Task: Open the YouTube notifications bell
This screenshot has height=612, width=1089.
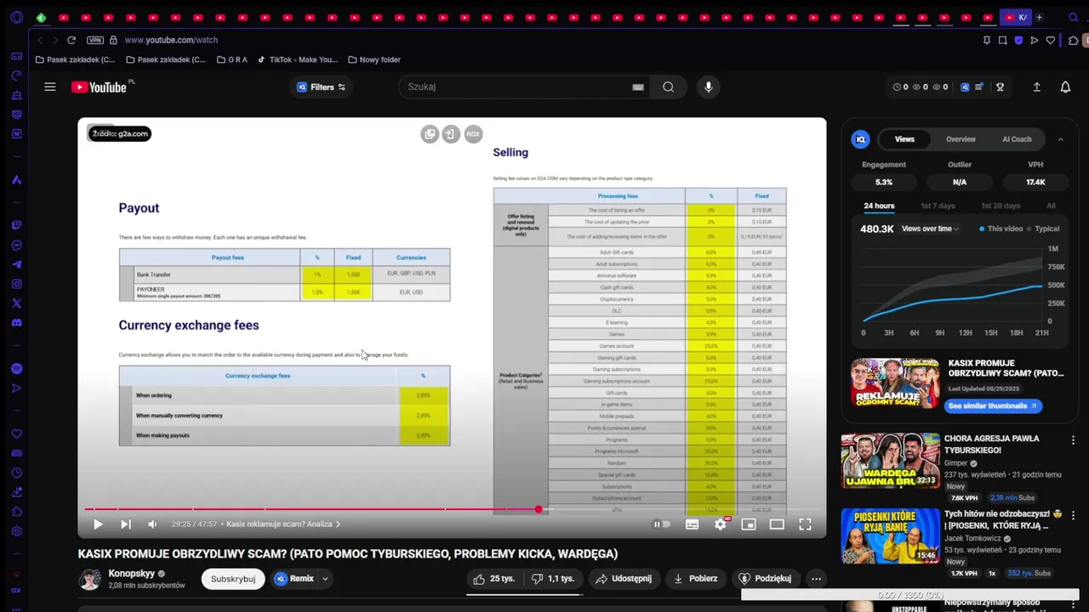Action: pyautogui.click(x=1065, y=87)
